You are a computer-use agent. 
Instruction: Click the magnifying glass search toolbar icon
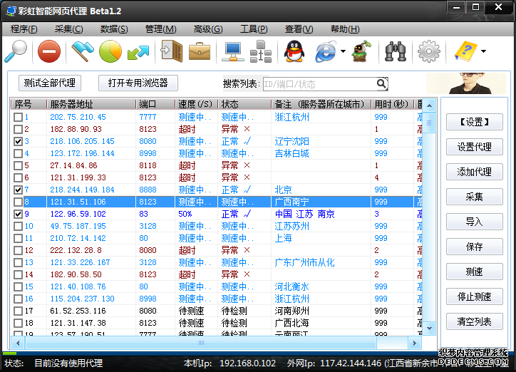coord(16,51)
